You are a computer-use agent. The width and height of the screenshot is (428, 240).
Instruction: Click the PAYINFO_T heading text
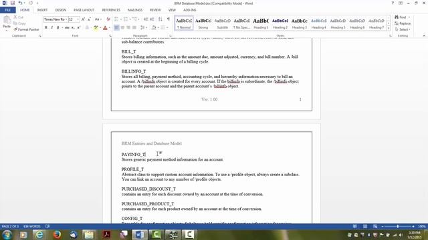134,154
